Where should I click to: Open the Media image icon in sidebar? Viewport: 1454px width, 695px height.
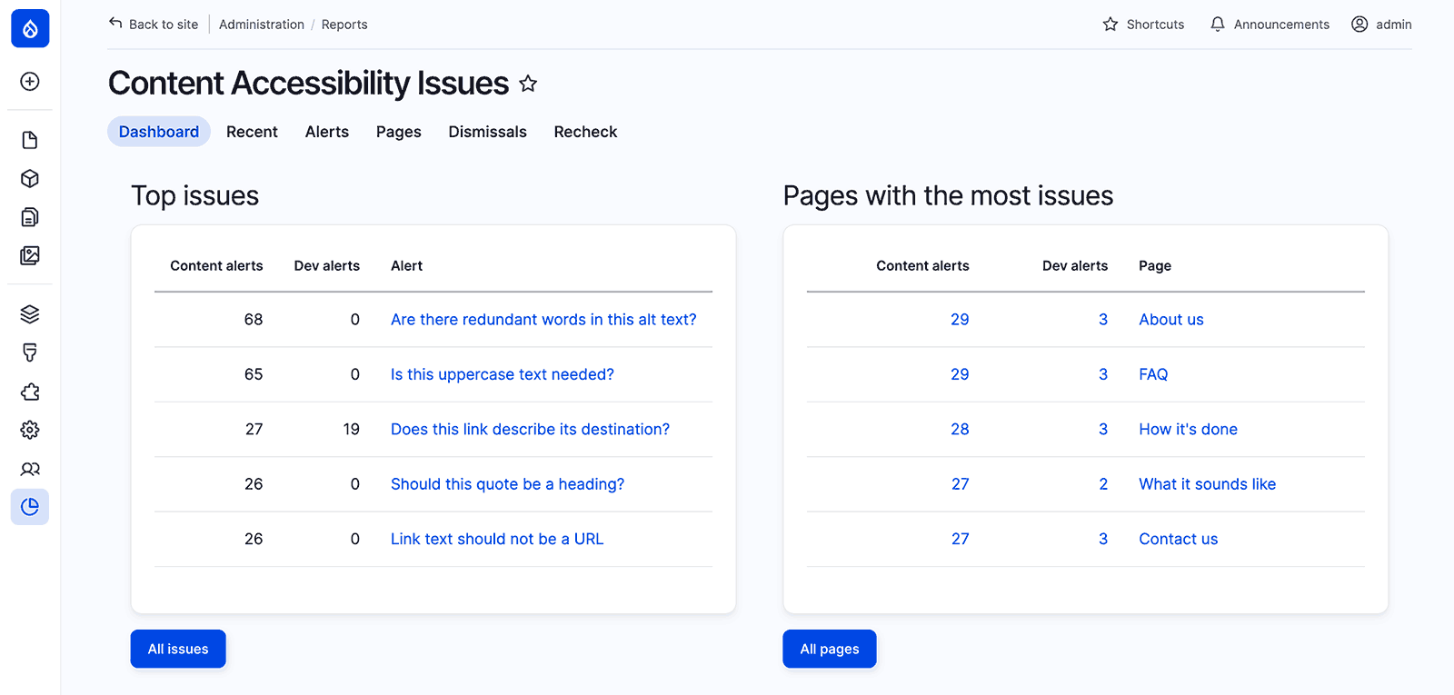pyautogui.click(x=30, y=255)
